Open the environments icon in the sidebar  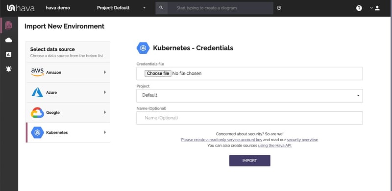8,25
